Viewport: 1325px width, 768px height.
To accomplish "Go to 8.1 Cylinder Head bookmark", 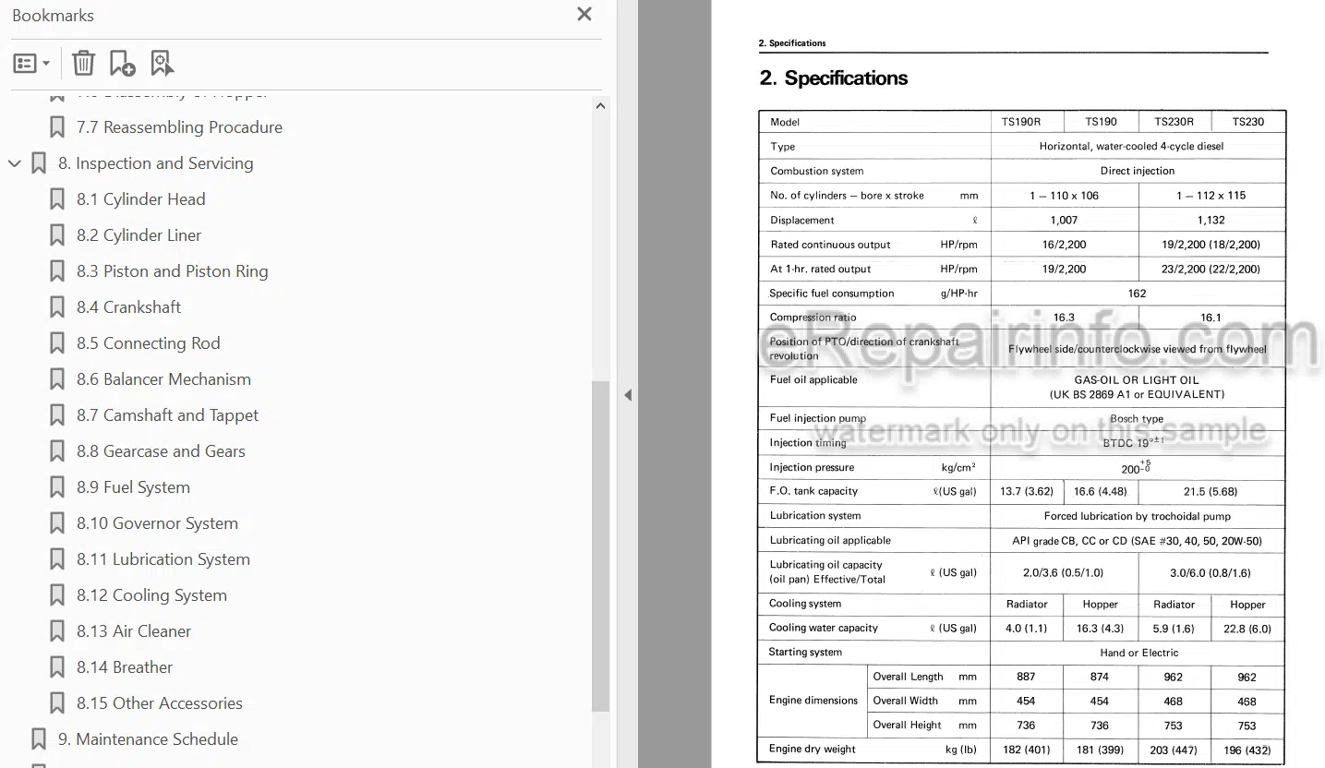I will coord(140,199).
